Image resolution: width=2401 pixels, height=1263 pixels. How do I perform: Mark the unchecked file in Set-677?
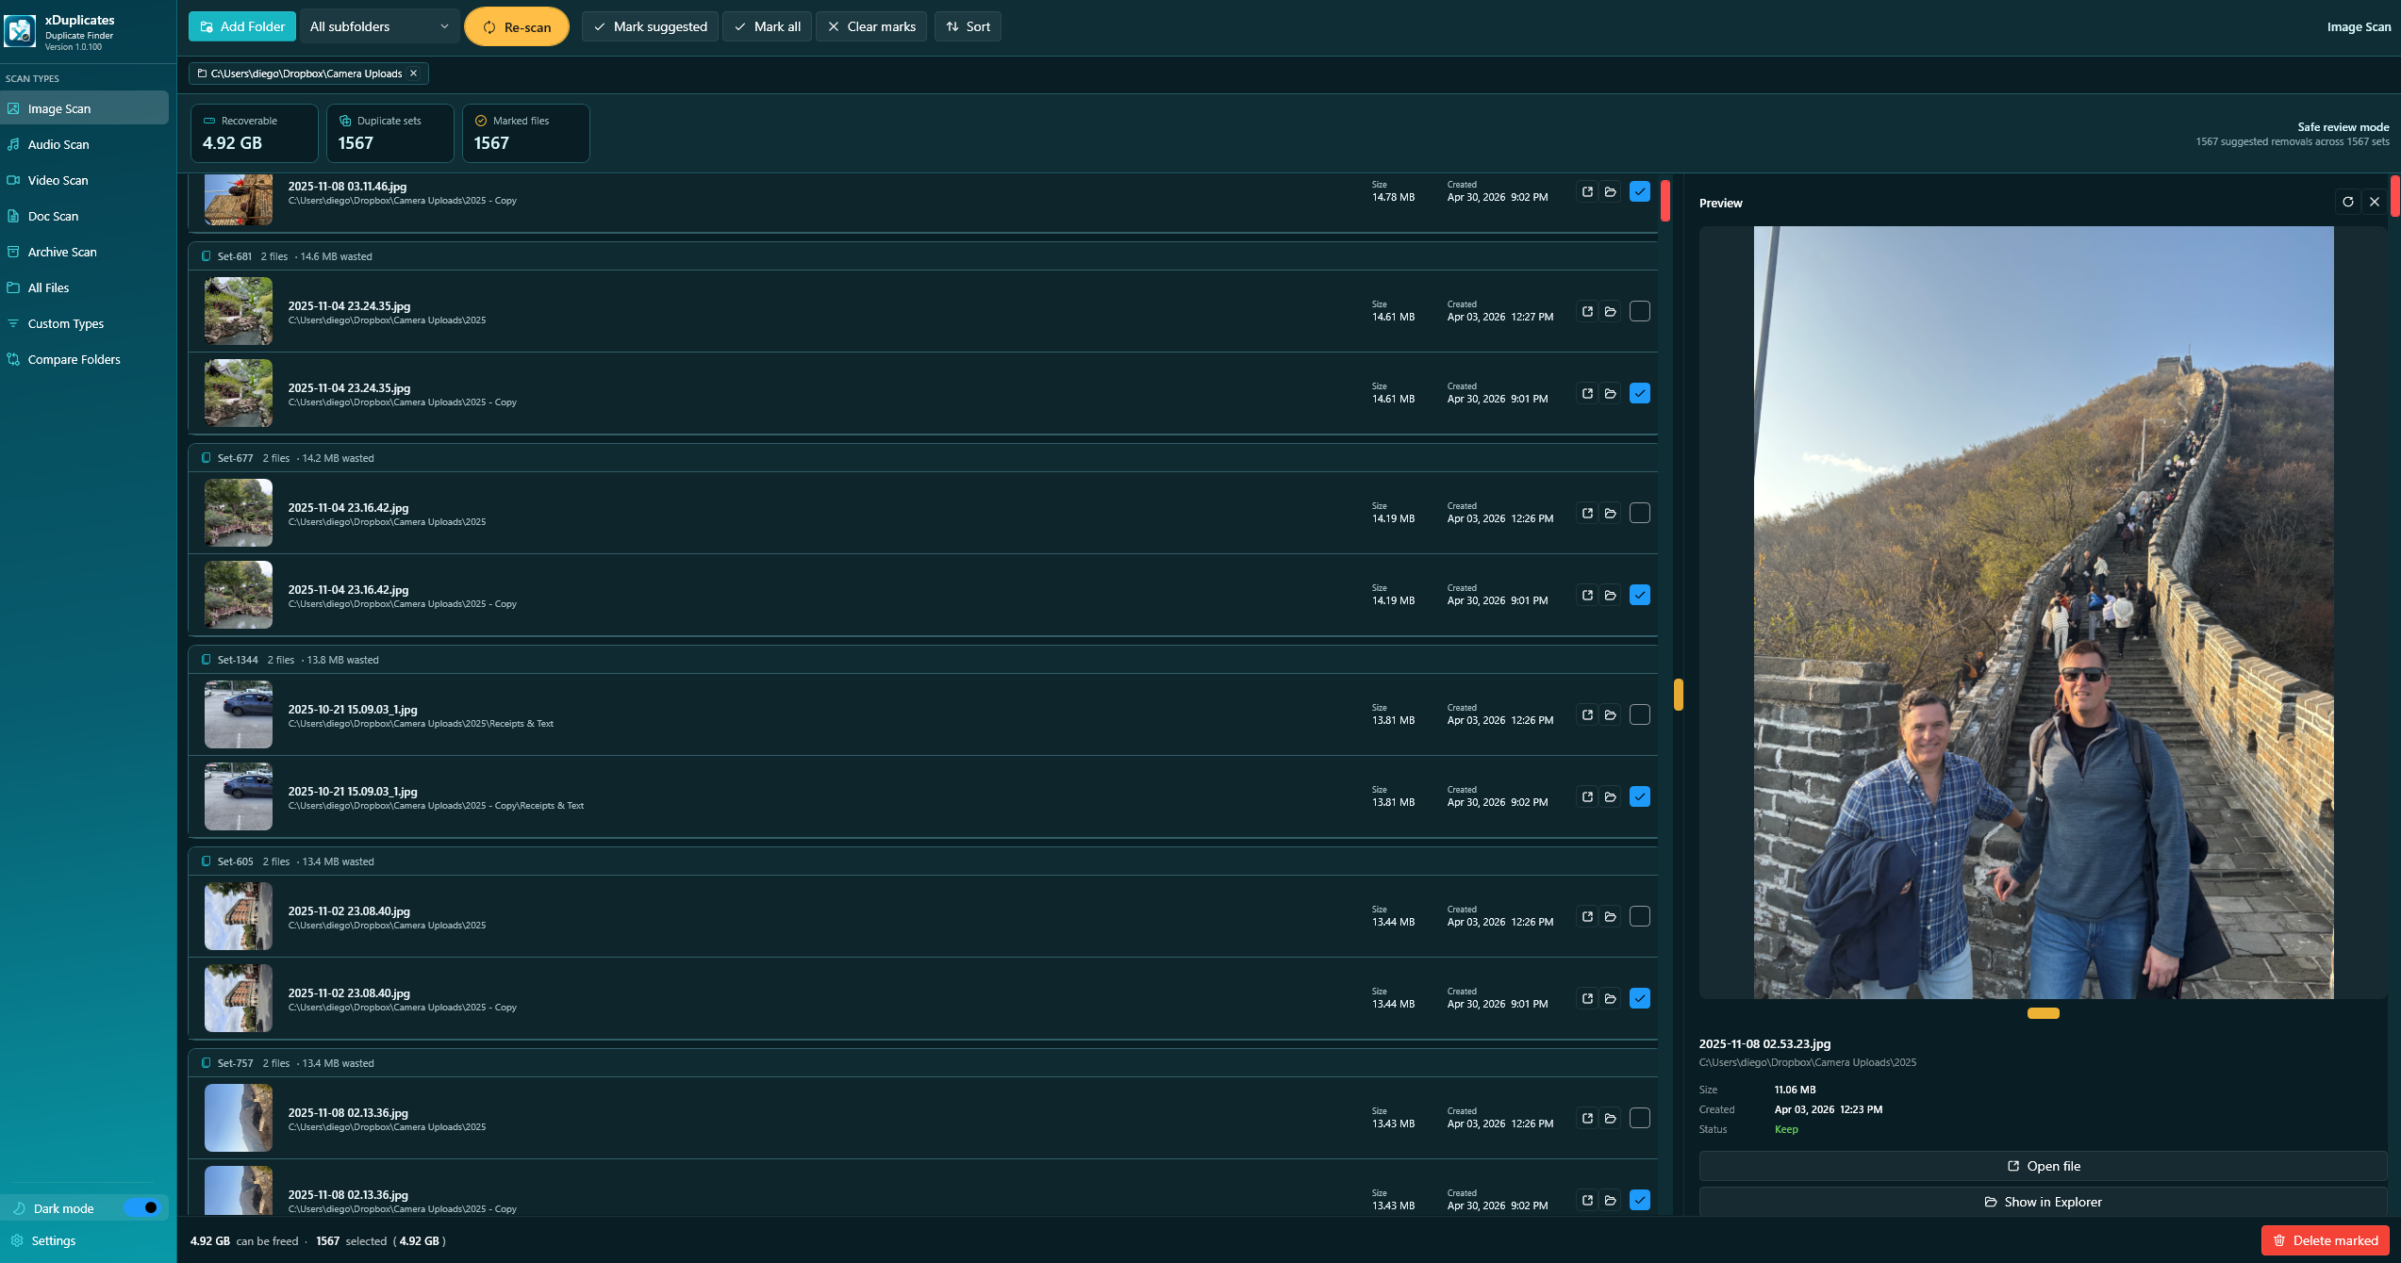click(1640, 513)
